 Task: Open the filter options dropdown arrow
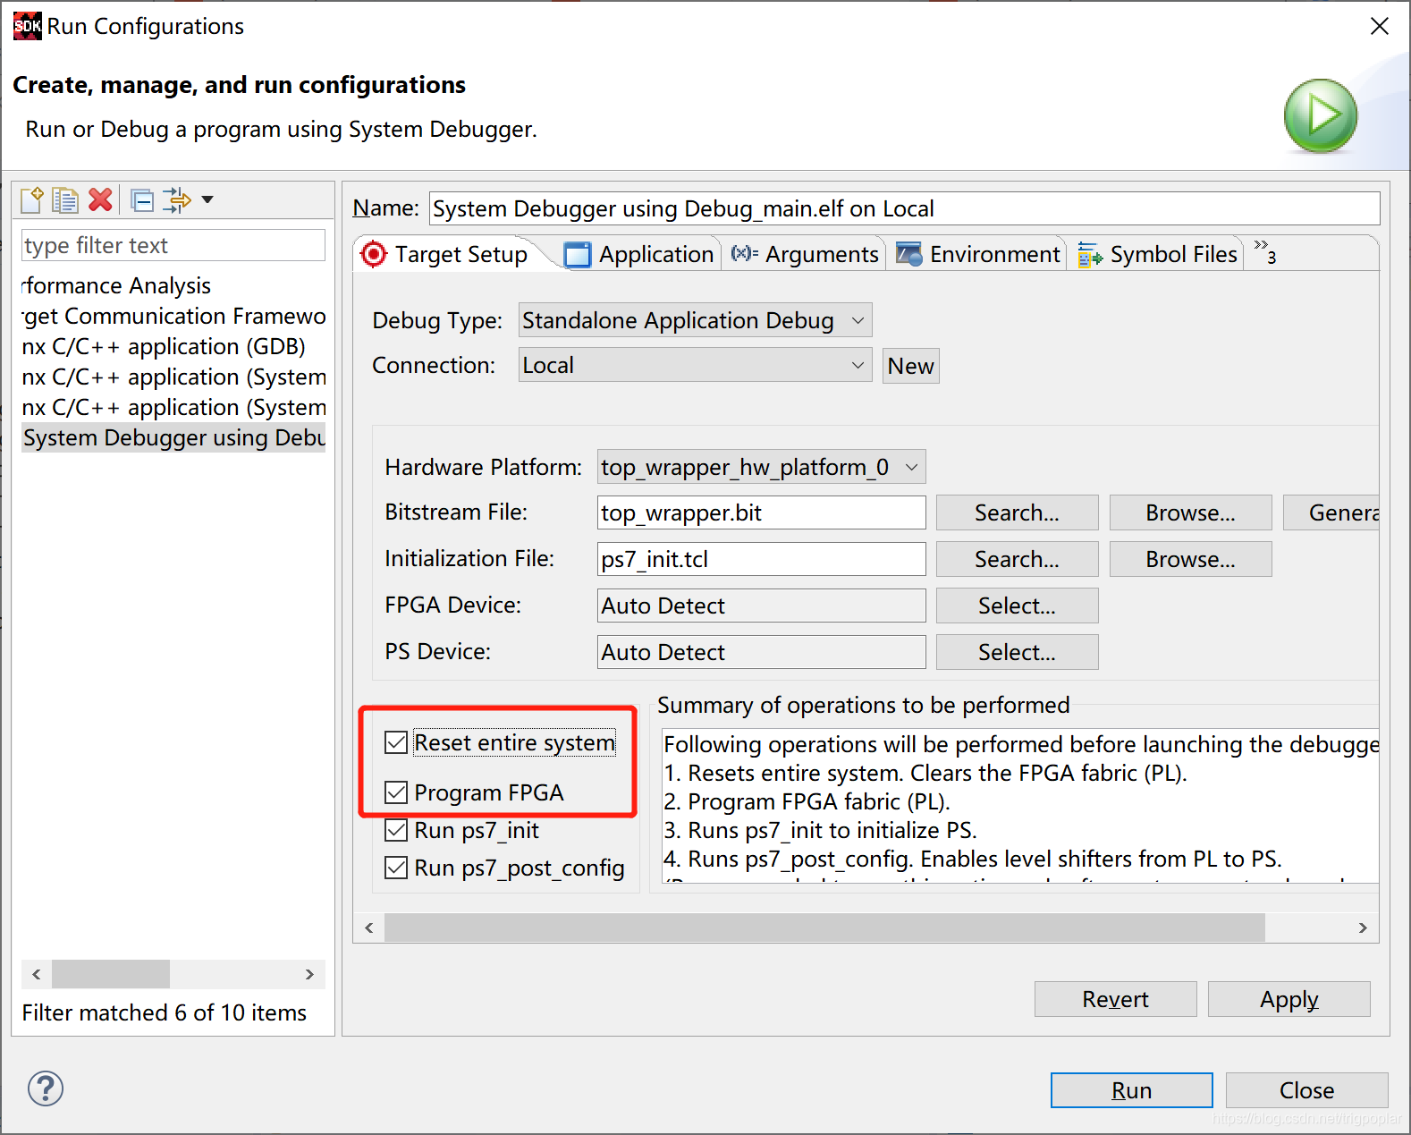207,199
